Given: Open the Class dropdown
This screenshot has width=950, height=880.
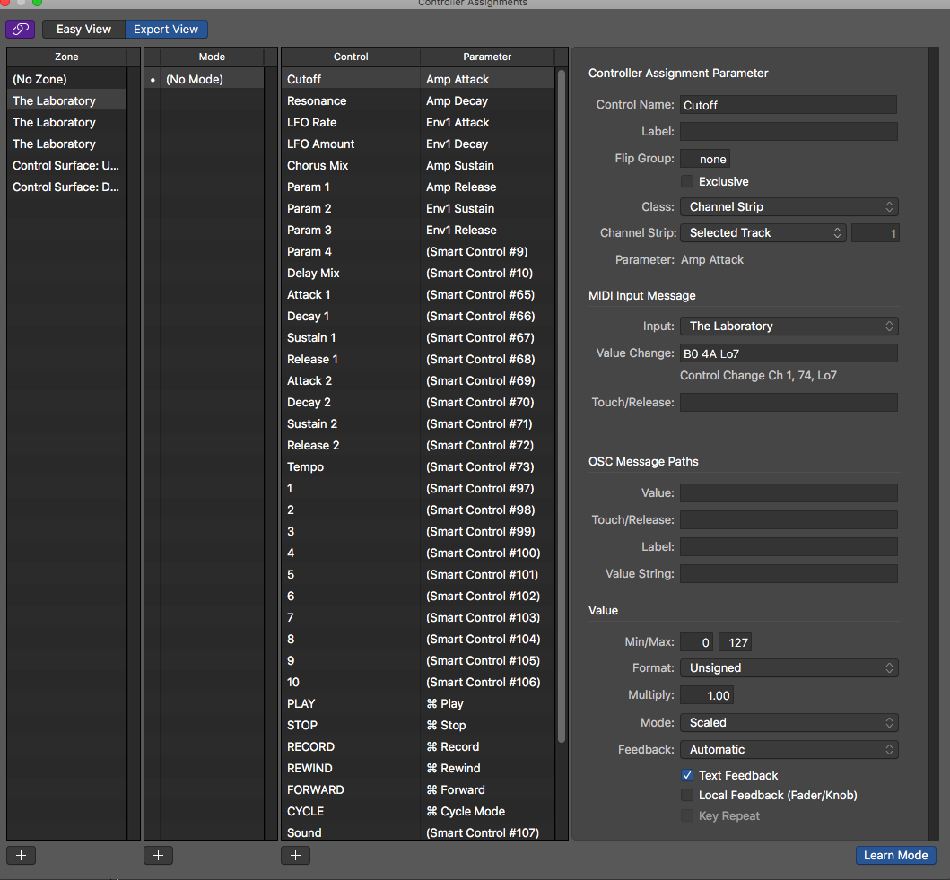Looking at the screenshot, I should click(789, 207).
